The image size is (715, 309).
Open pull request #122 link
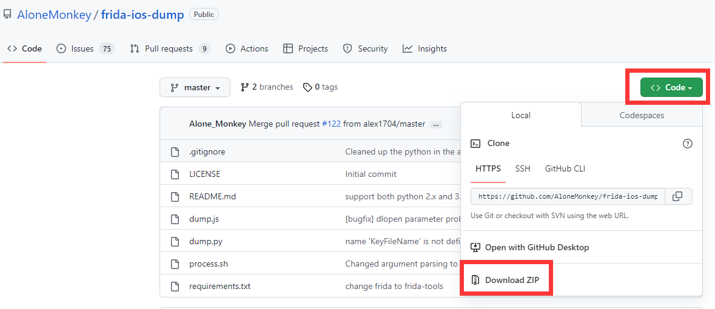coord(331,124)
